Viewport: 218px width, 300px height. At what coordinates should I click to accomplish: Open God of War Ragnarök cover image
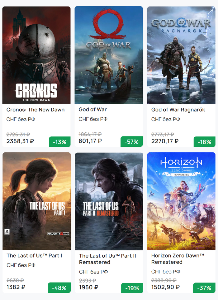181,55
